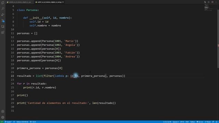Change the Spaces: 4 indentation setting
219x123 pixels.
click(x=176, y=122)
